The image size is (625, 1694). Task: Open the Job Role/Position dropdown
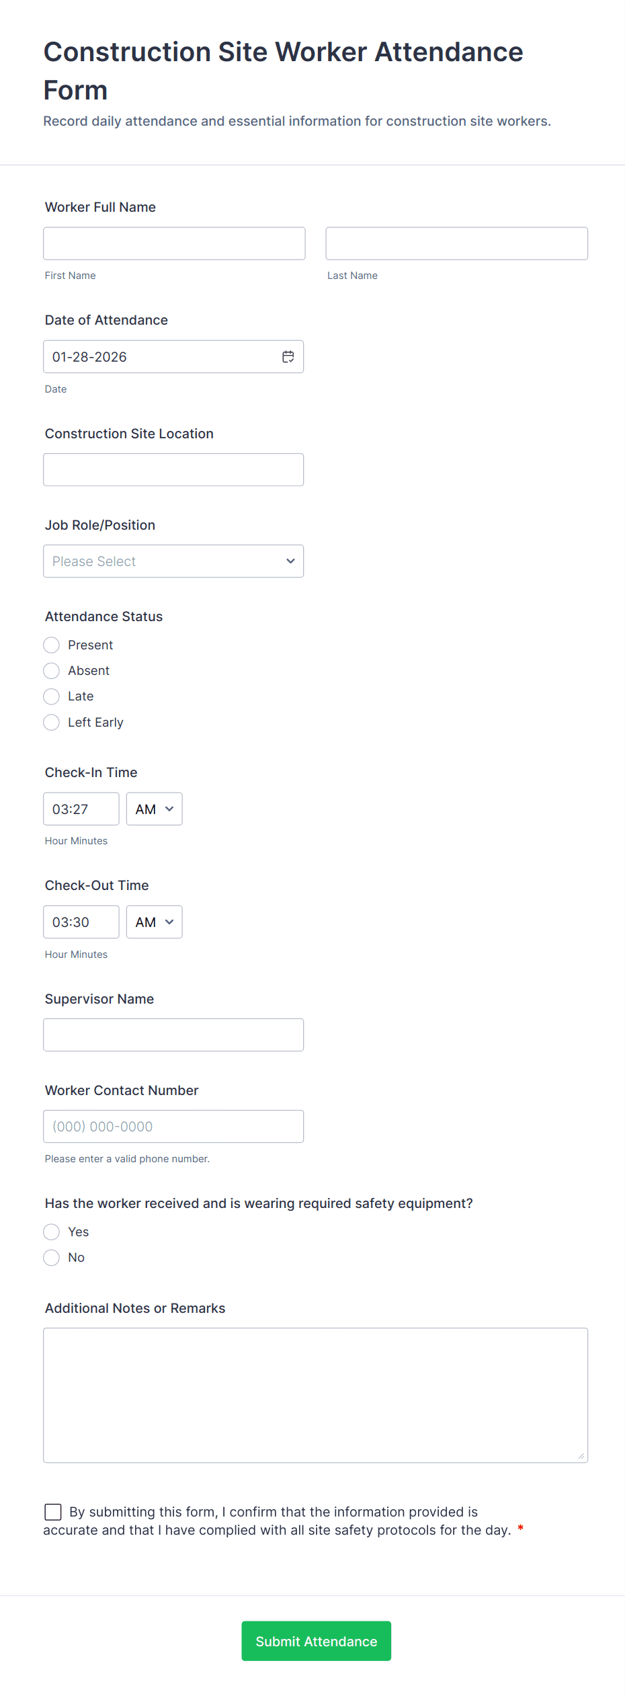coord(173,561)
